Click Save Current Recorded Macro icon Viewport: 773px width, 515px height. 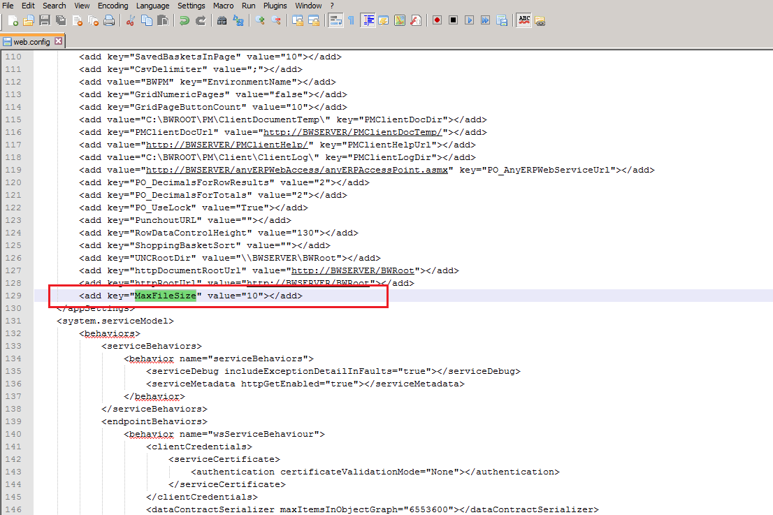coord(502,21)
